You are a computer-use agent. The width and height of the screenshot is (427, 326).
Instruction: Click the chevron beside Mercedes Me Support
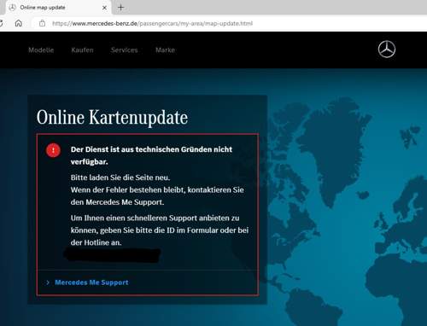point(48,282)
